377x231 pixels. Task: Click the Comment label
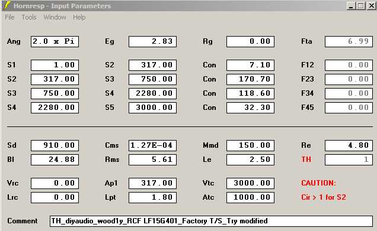23,221
